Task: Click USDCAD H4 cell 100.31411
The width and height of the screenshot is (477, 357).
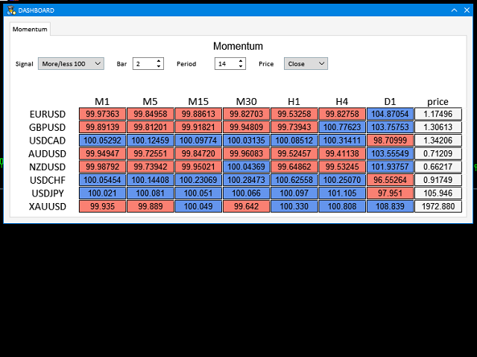Action: [x=342, y=141]
